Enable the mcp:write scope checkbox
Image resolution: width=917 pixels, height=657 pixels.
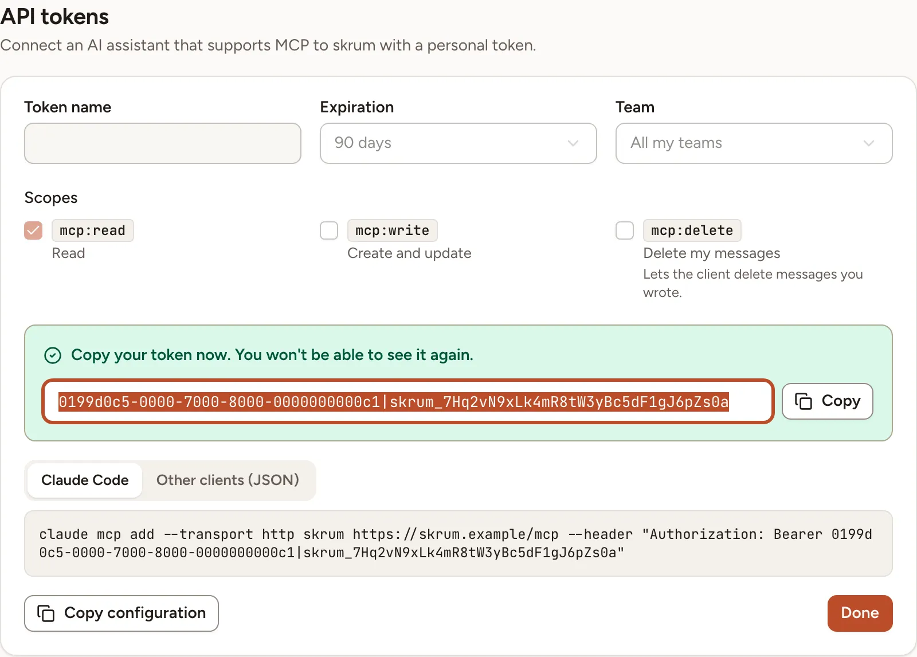tap(329, 230)
